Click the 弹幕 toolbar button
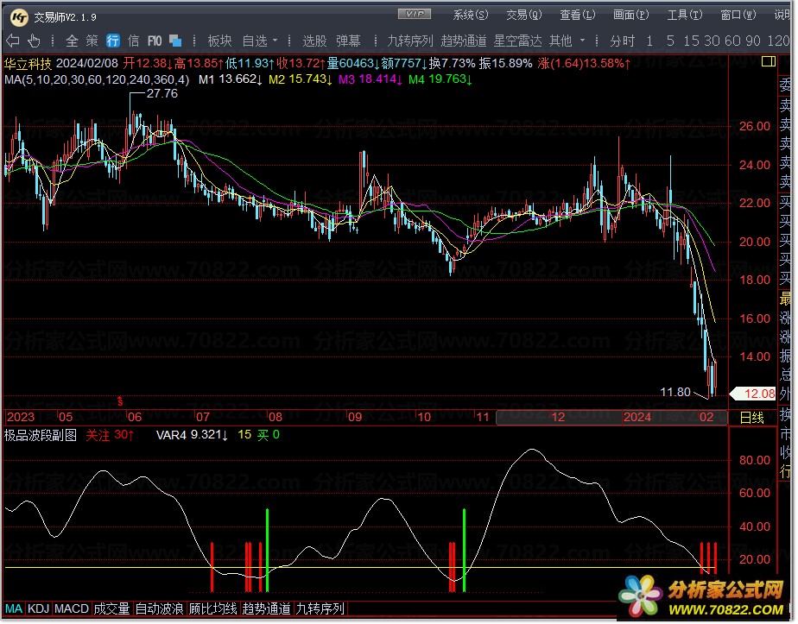 (x=348, y=41)
